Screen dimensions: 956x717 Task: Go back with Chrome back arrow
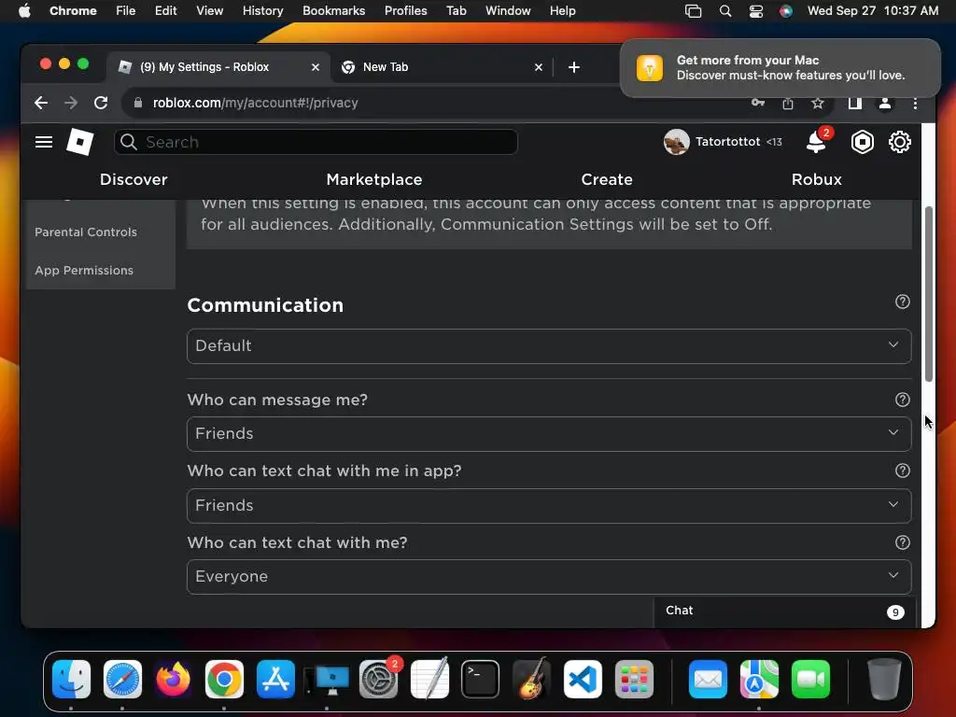(41, 103)
